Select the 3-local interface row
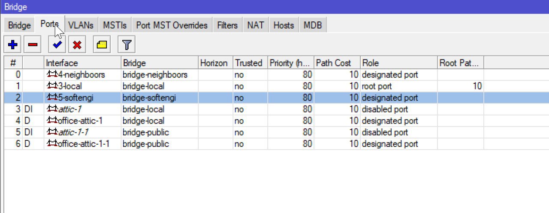The image size is (549, 213). pos(276,86)
